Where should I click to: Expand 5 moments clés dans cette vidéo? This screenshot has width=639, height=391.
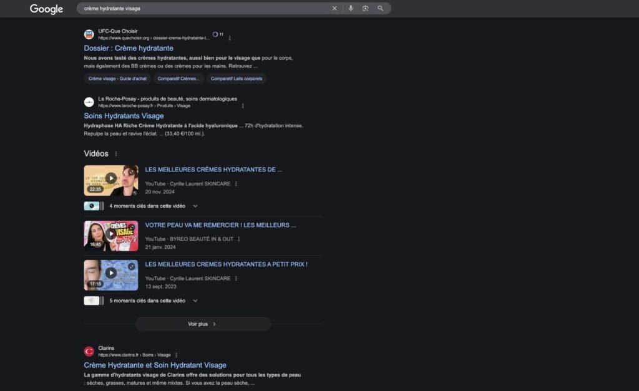(195, 301)
